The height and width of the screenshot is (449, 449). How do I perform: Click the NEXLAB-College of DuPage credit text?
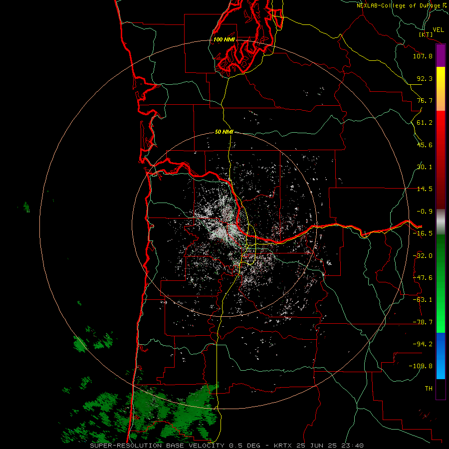click(x=401, y=5)
